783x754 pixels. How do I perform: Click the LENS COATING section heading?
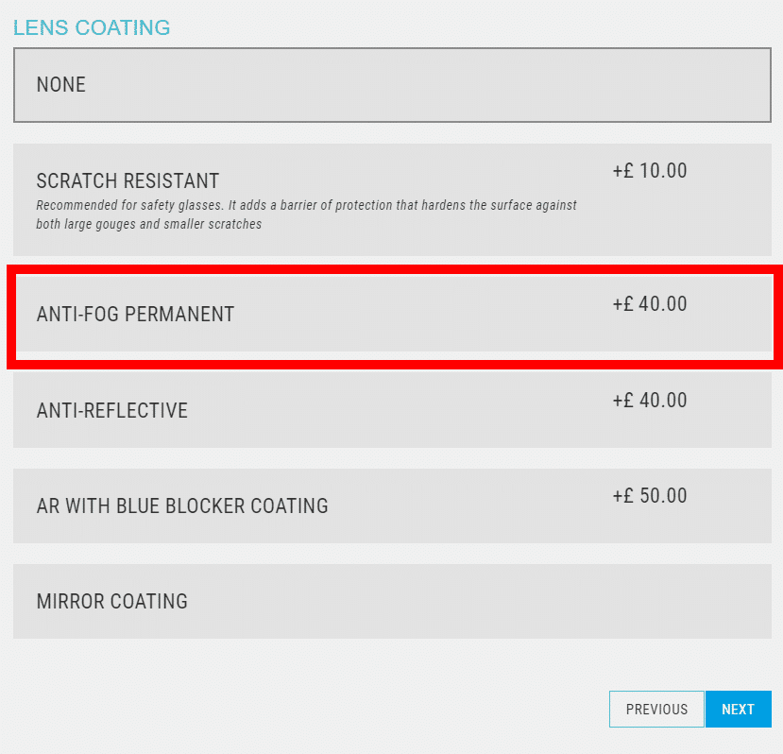(x=92, y=27)
